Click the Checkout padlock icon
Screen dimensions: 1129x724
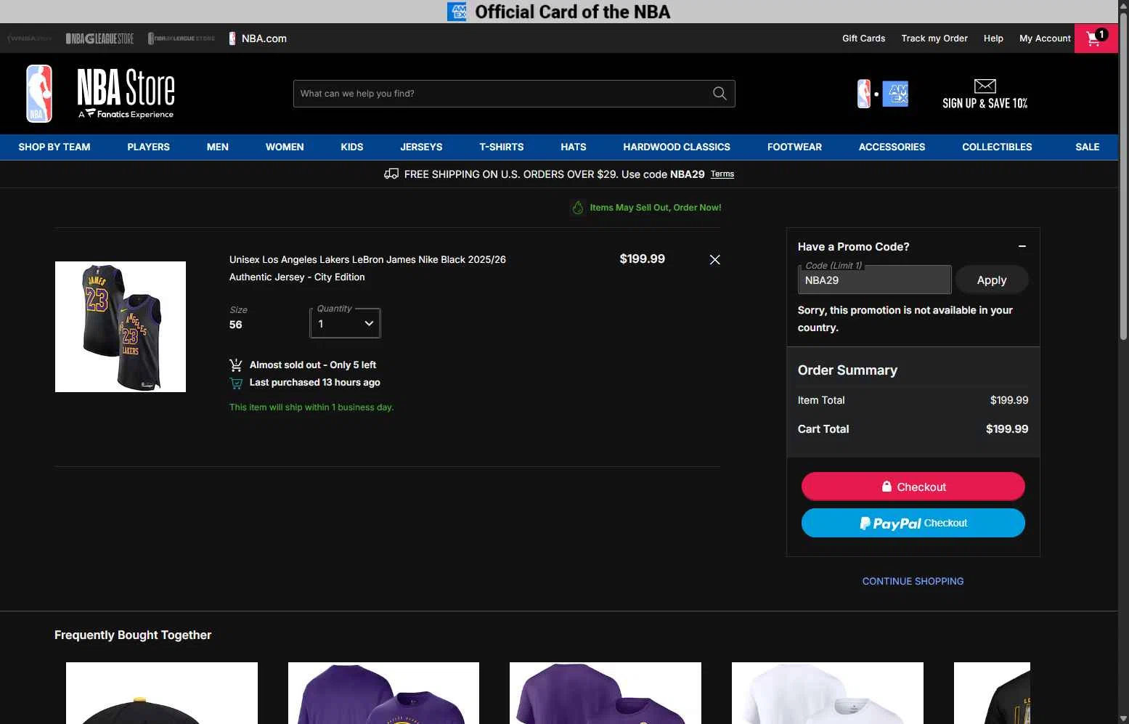pos(887,487)
